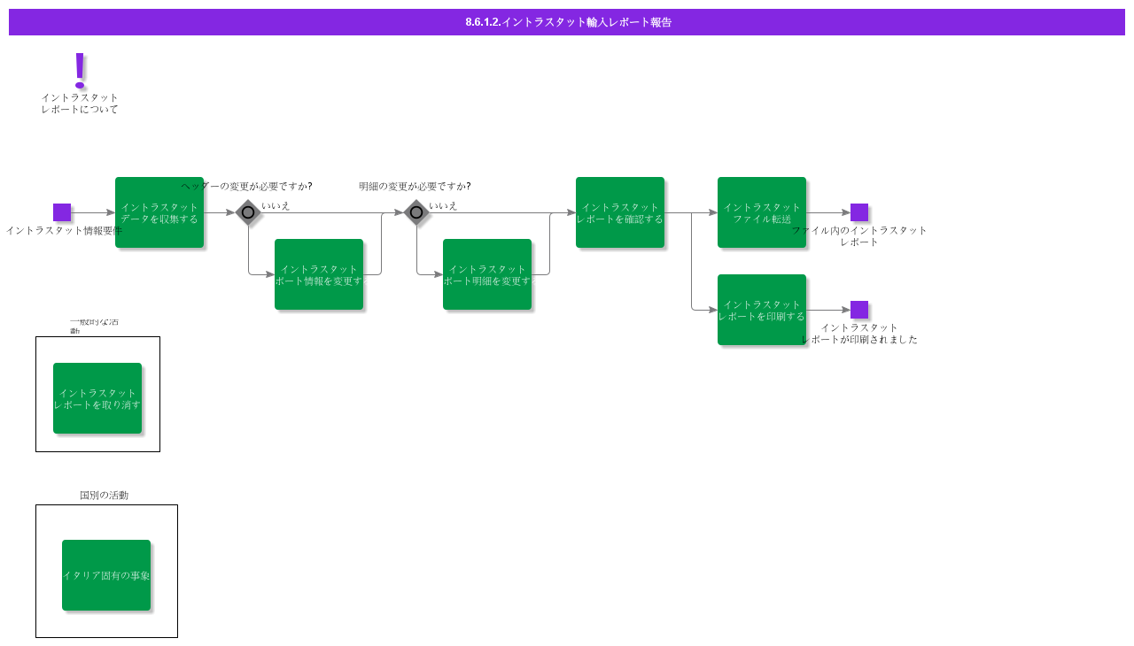Open the イタリア固有の事象 process box
Screen dimensions: 1134x646
106,575
